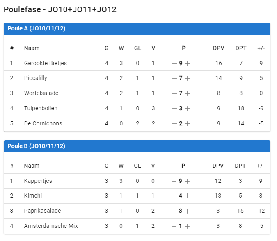Increase points for Gerookte Bietjes
The image size is (277, 241).
pos(188,64)
